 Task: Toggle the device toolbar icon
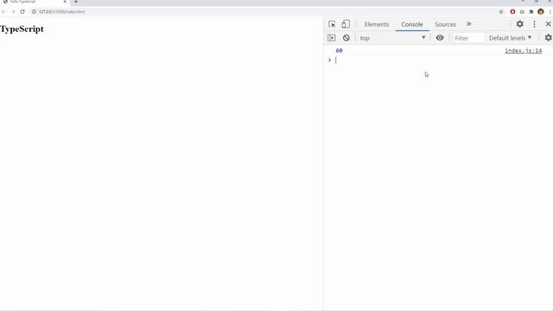(x=346, y=24)
